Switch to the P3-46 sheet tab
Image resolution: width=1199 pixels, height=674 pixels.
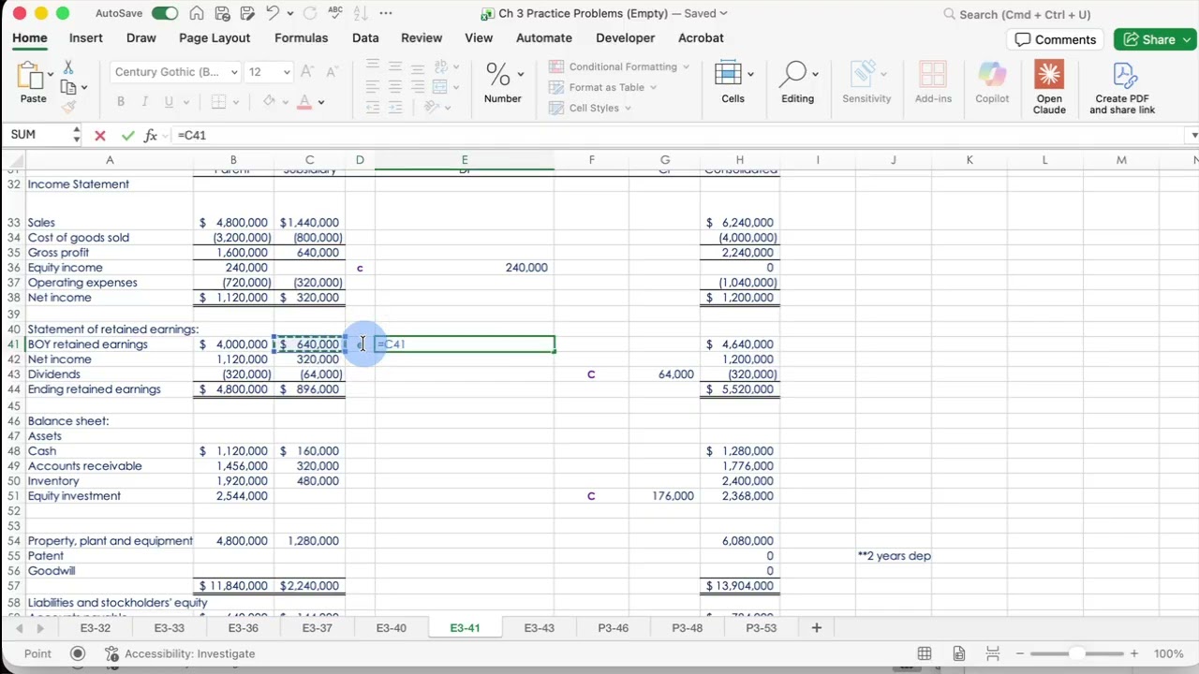click(x=614, y=628)
